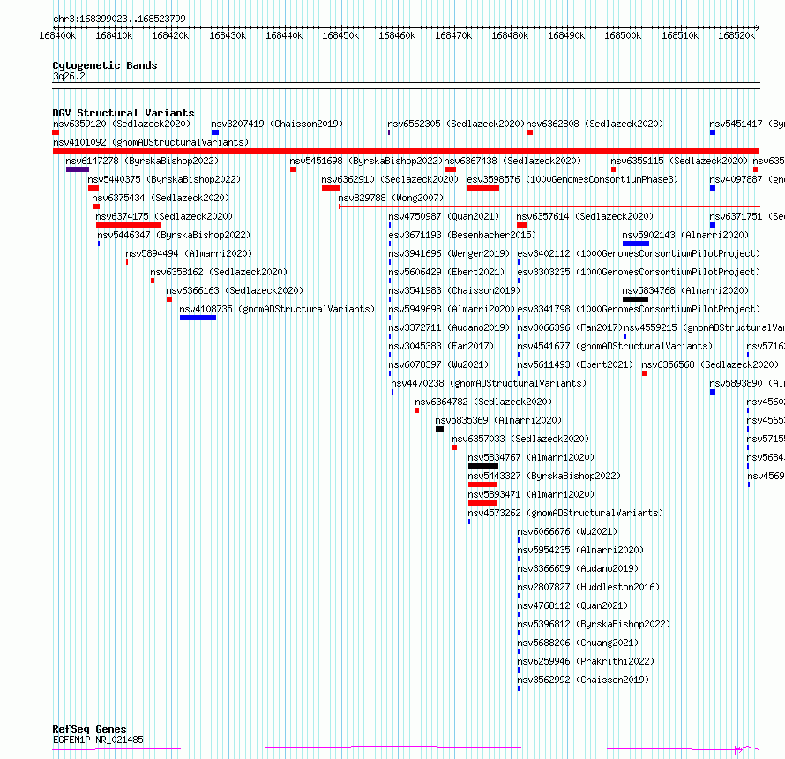
Task: Click the red bar under nsv6374175
Action: pyautogui.click(x=128, y=225)
